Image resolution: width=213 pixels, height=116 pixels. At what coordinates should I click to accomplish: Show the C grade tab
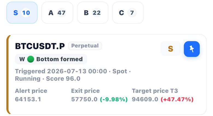[128, 13]
